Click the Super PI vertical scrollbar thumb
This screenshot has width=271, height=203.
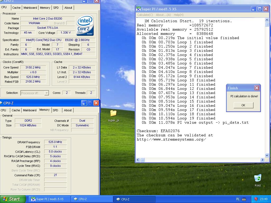(x=267, y=24)
